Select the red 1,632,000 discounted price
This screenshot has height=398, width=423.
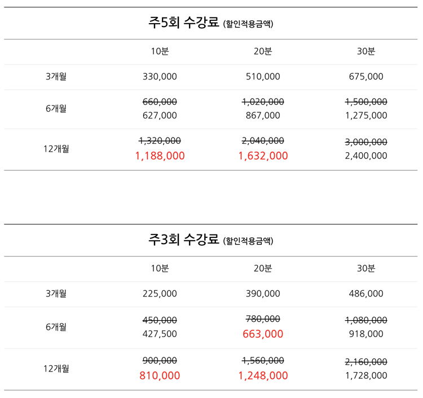click(263, 156)
